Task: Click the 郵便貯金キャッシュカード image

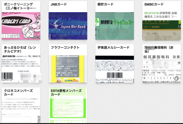Action: point(115,26)
